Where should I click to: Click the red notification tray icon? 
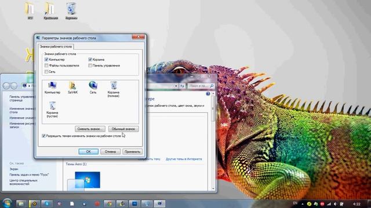click(x=322, y=204)
